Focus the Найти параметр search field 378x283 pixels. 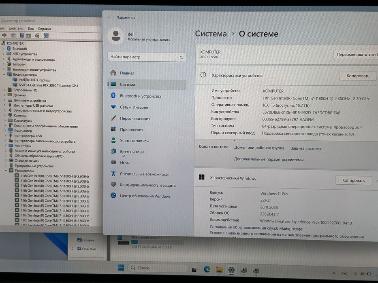[147, 57]
